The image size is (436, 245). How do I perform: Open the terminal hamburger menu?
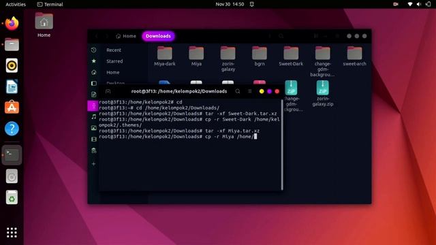[250, 91]
